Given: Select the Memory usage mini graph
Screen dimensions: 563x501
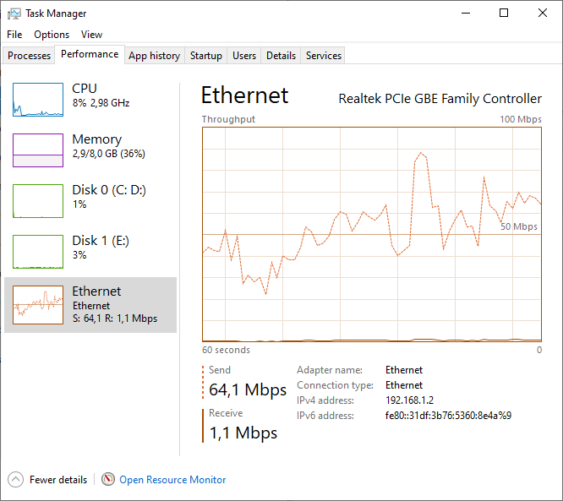Looking at the screenshot, I should coord(38,150).
